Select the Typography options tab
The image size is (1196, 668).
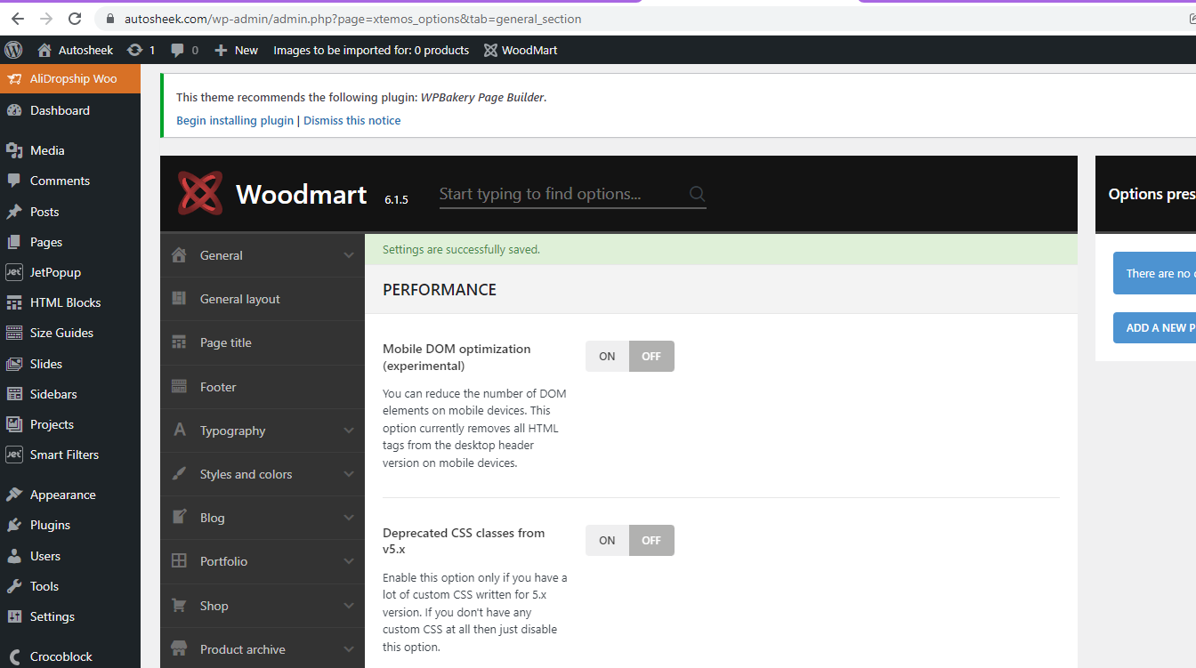(263, 431)
